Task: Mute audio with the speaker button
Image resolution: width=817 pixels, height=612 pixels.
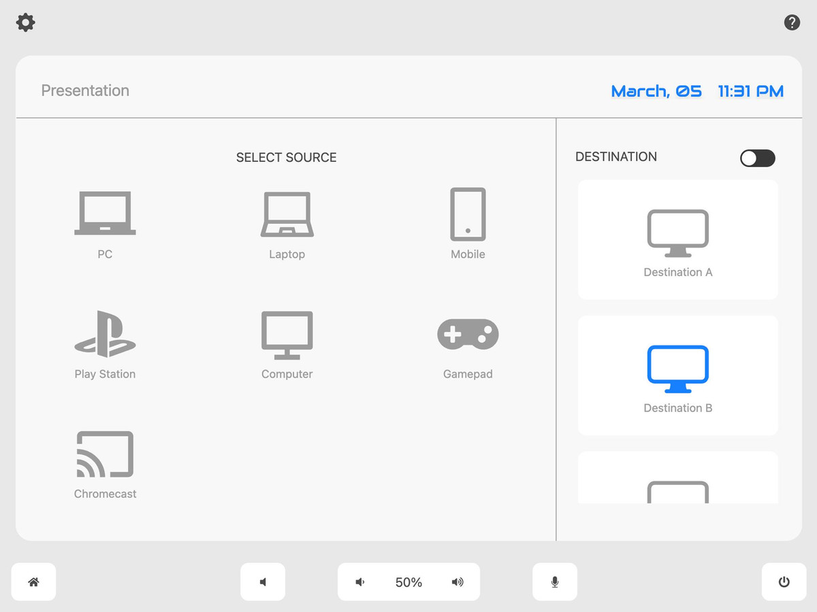Action: (x=263, y=581)
